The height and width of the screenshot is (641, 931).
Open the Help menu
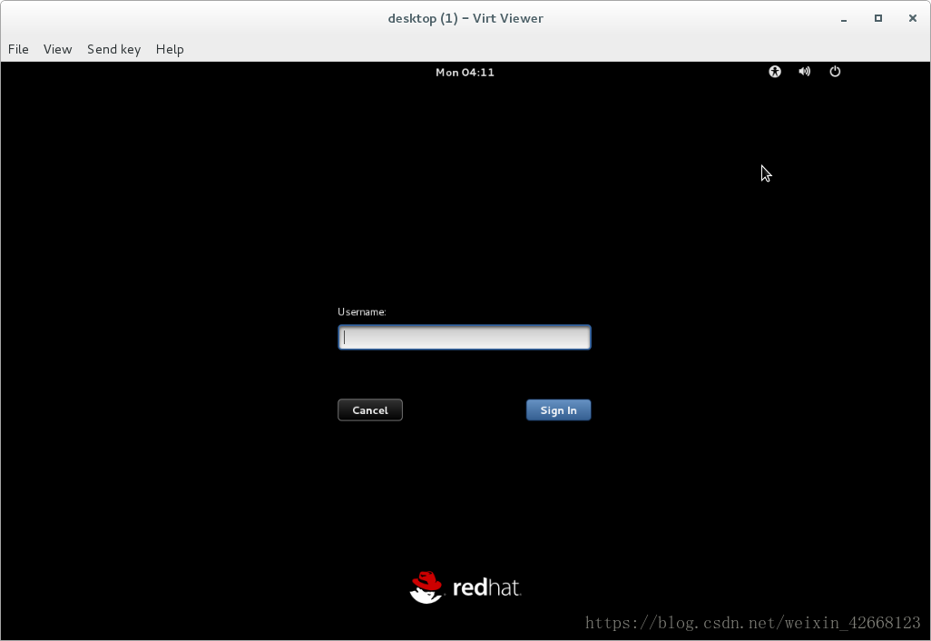point(170,49)
